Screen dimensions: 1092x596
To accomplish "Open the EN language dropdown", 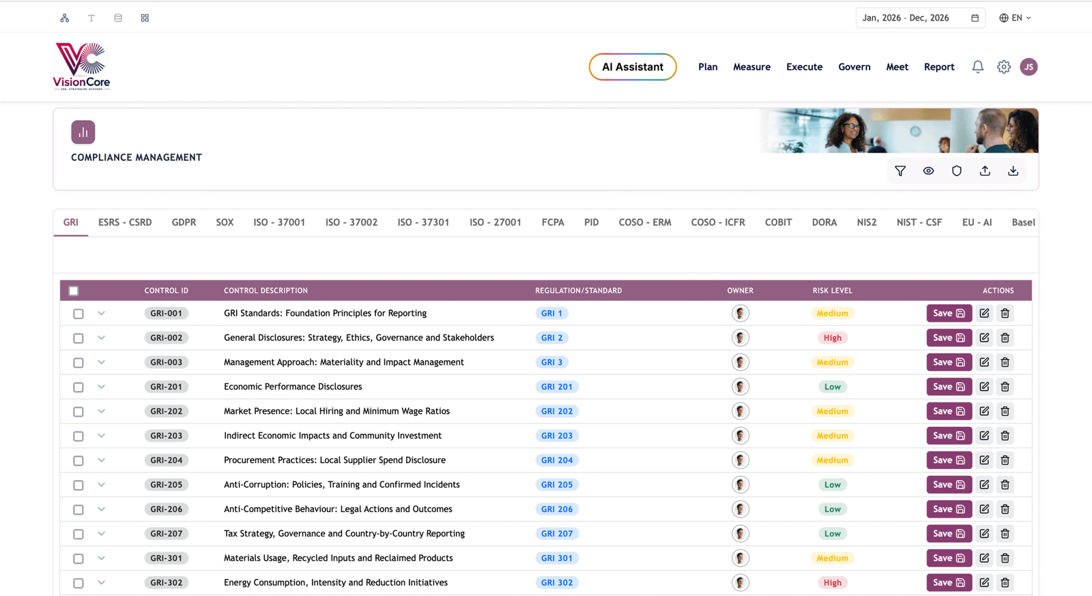I will click(x=1015, y=18).
